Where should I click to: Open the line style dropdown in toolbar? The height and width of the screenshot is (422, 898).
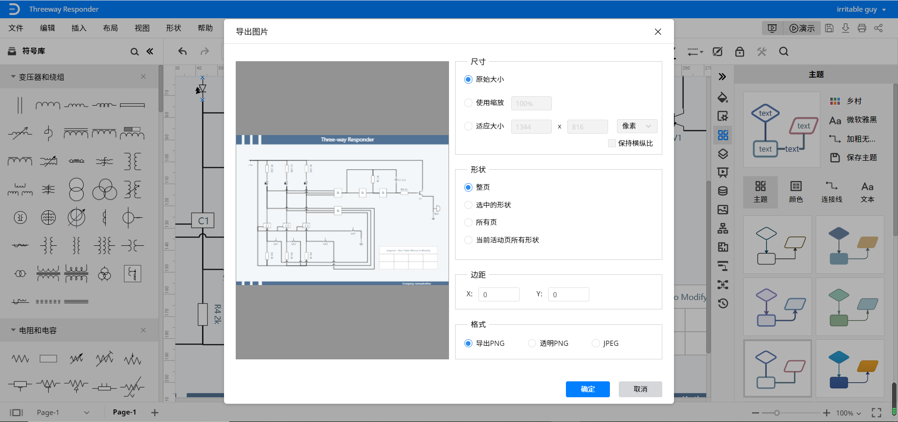click(x=695, y=51)
